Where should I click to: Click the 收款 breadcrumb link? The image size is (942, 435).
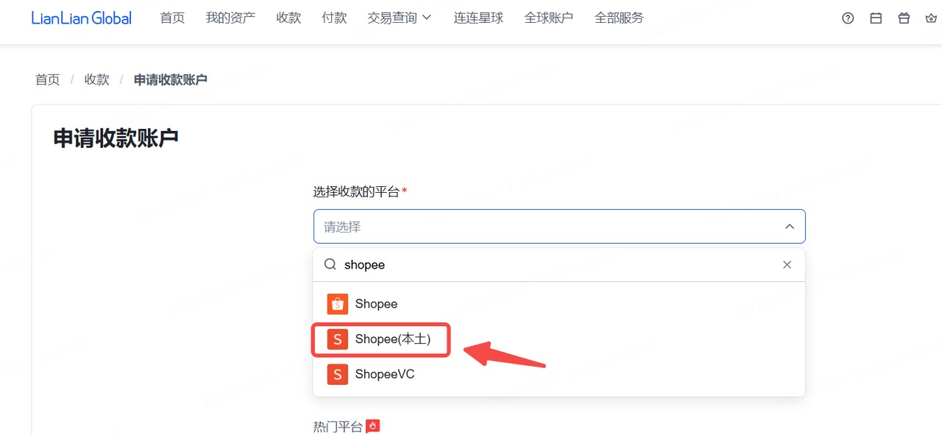(x=96, y=79)
